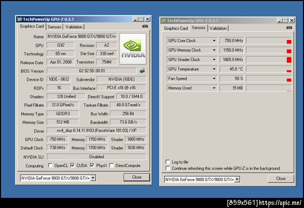Select Sensors tab in right window

[199, 28]
